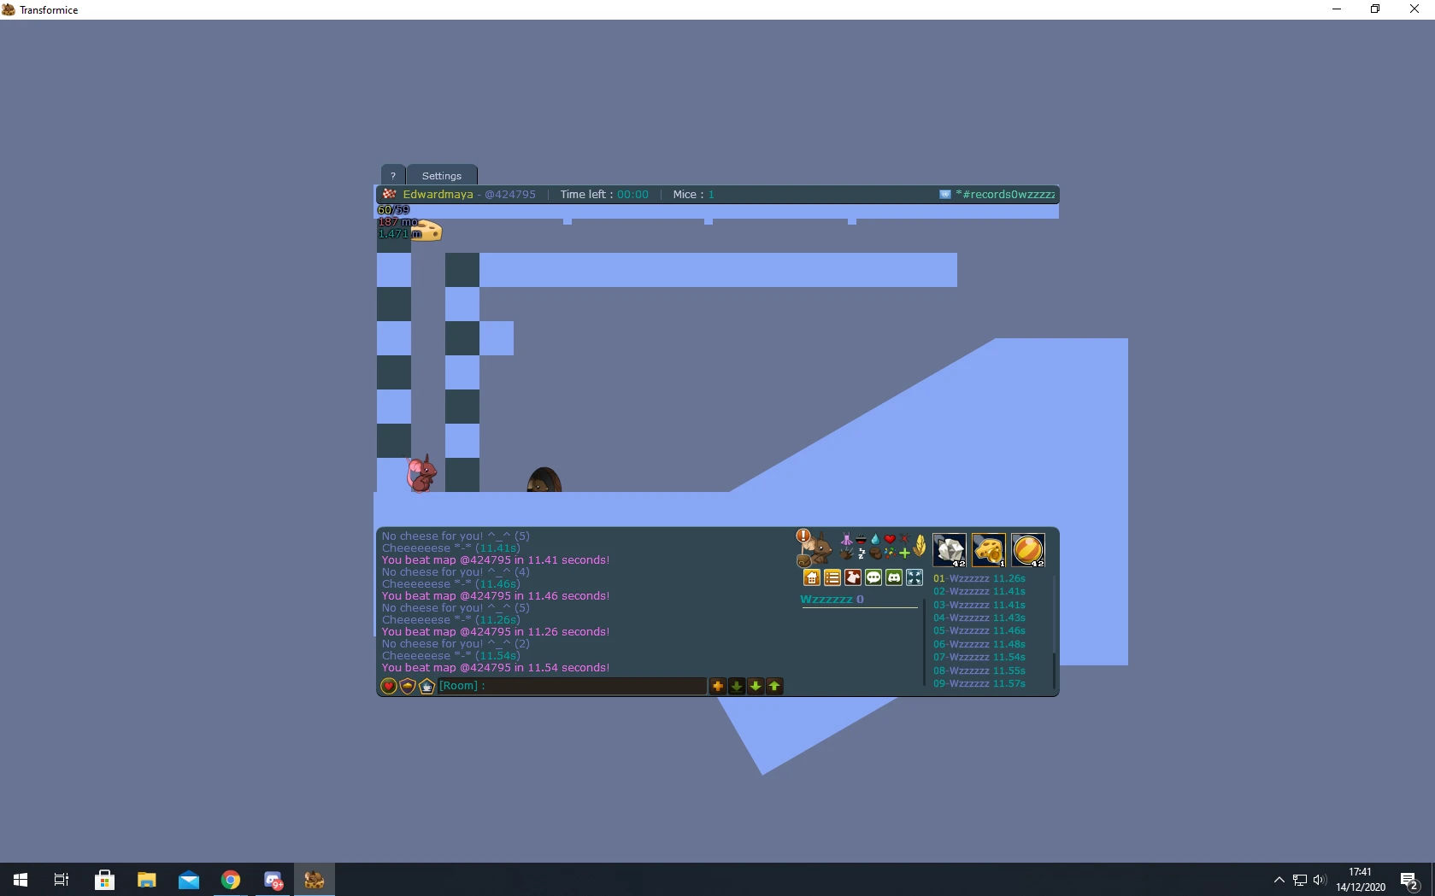Open the brown inventory bag
The image size is (1435, 896).
click(803, 560)
